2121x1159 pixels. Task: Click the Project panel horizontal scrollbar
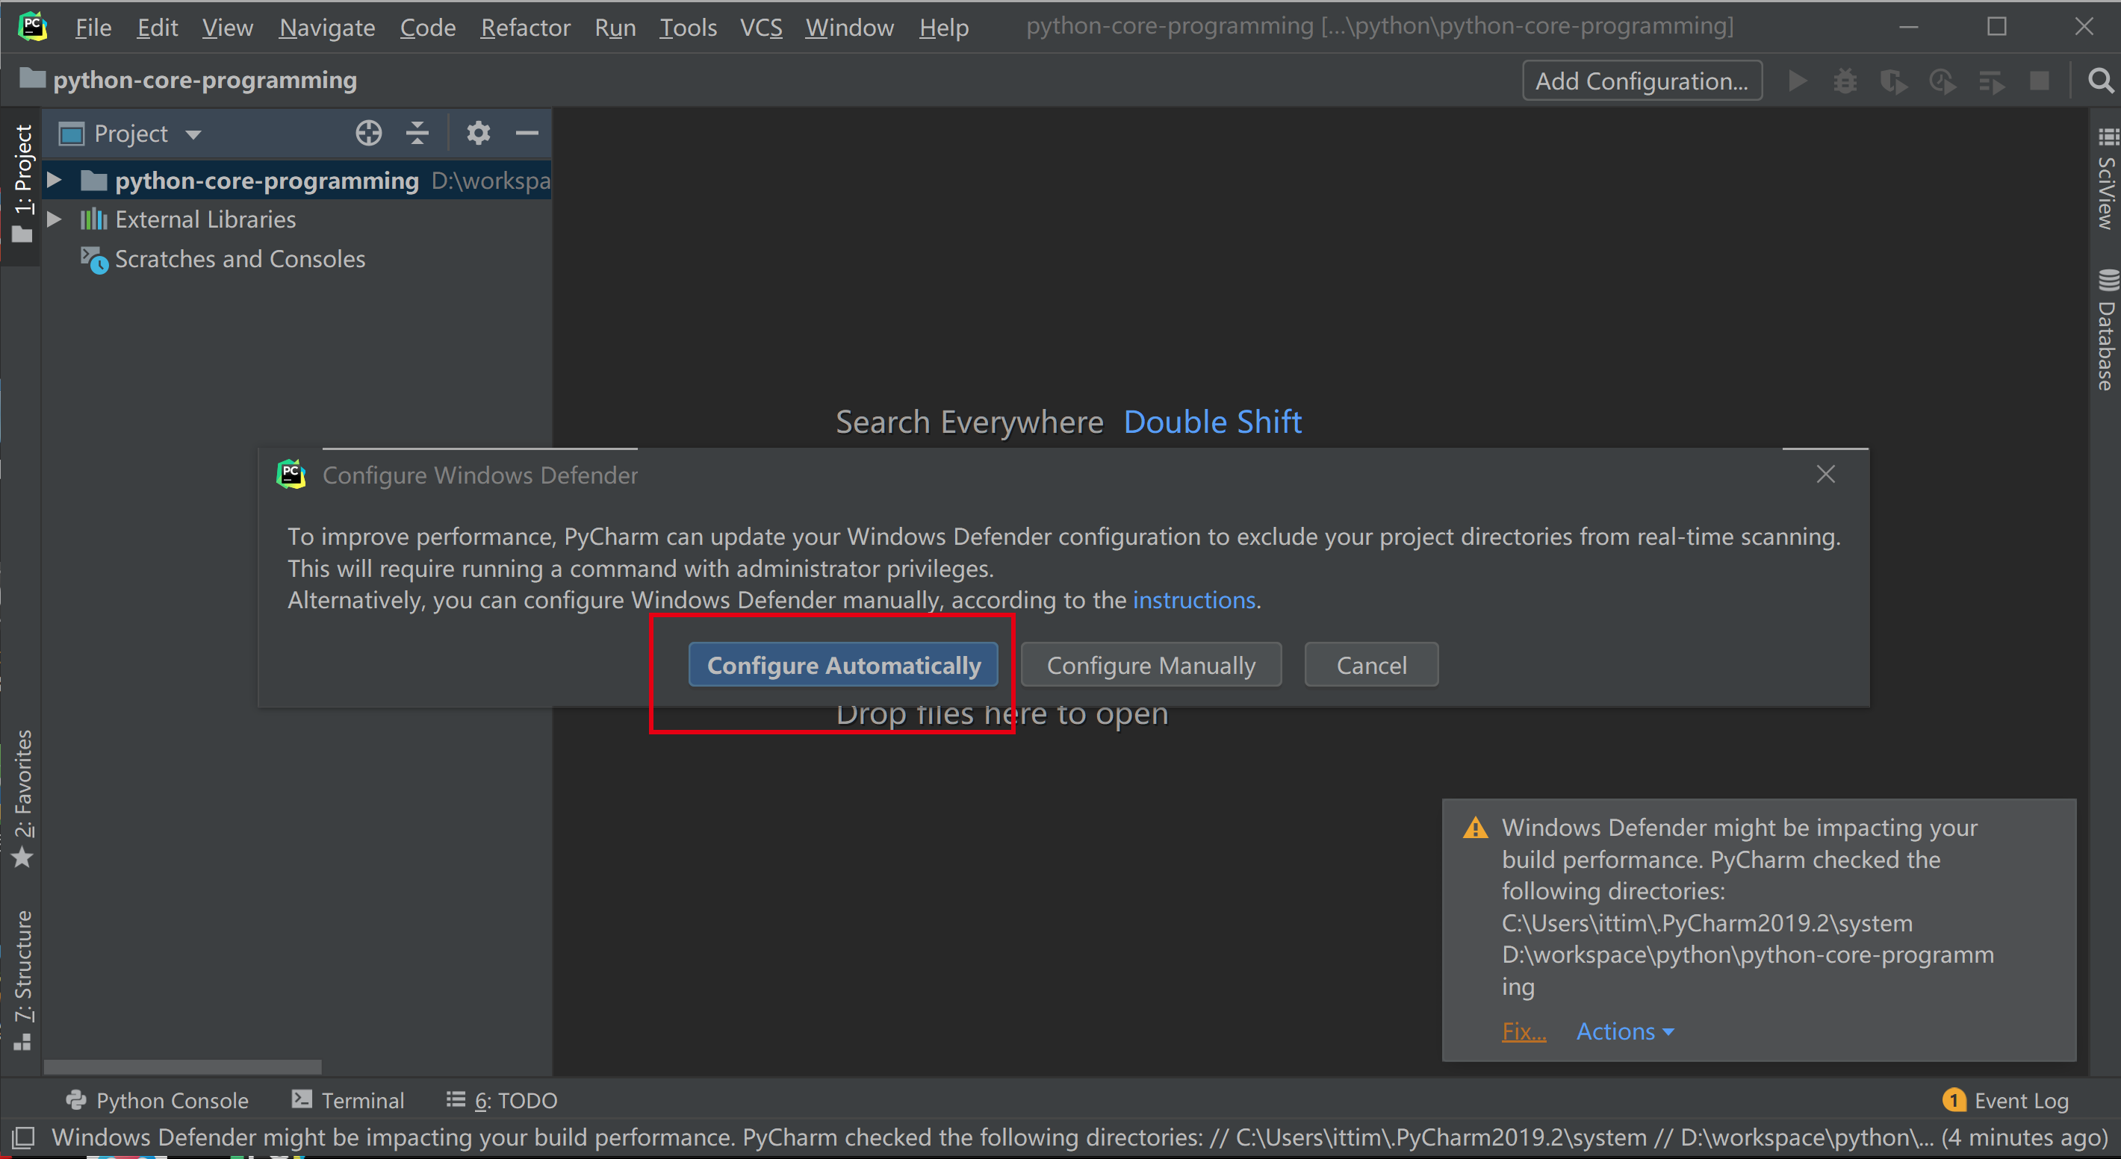click(x=183, y=1067)
